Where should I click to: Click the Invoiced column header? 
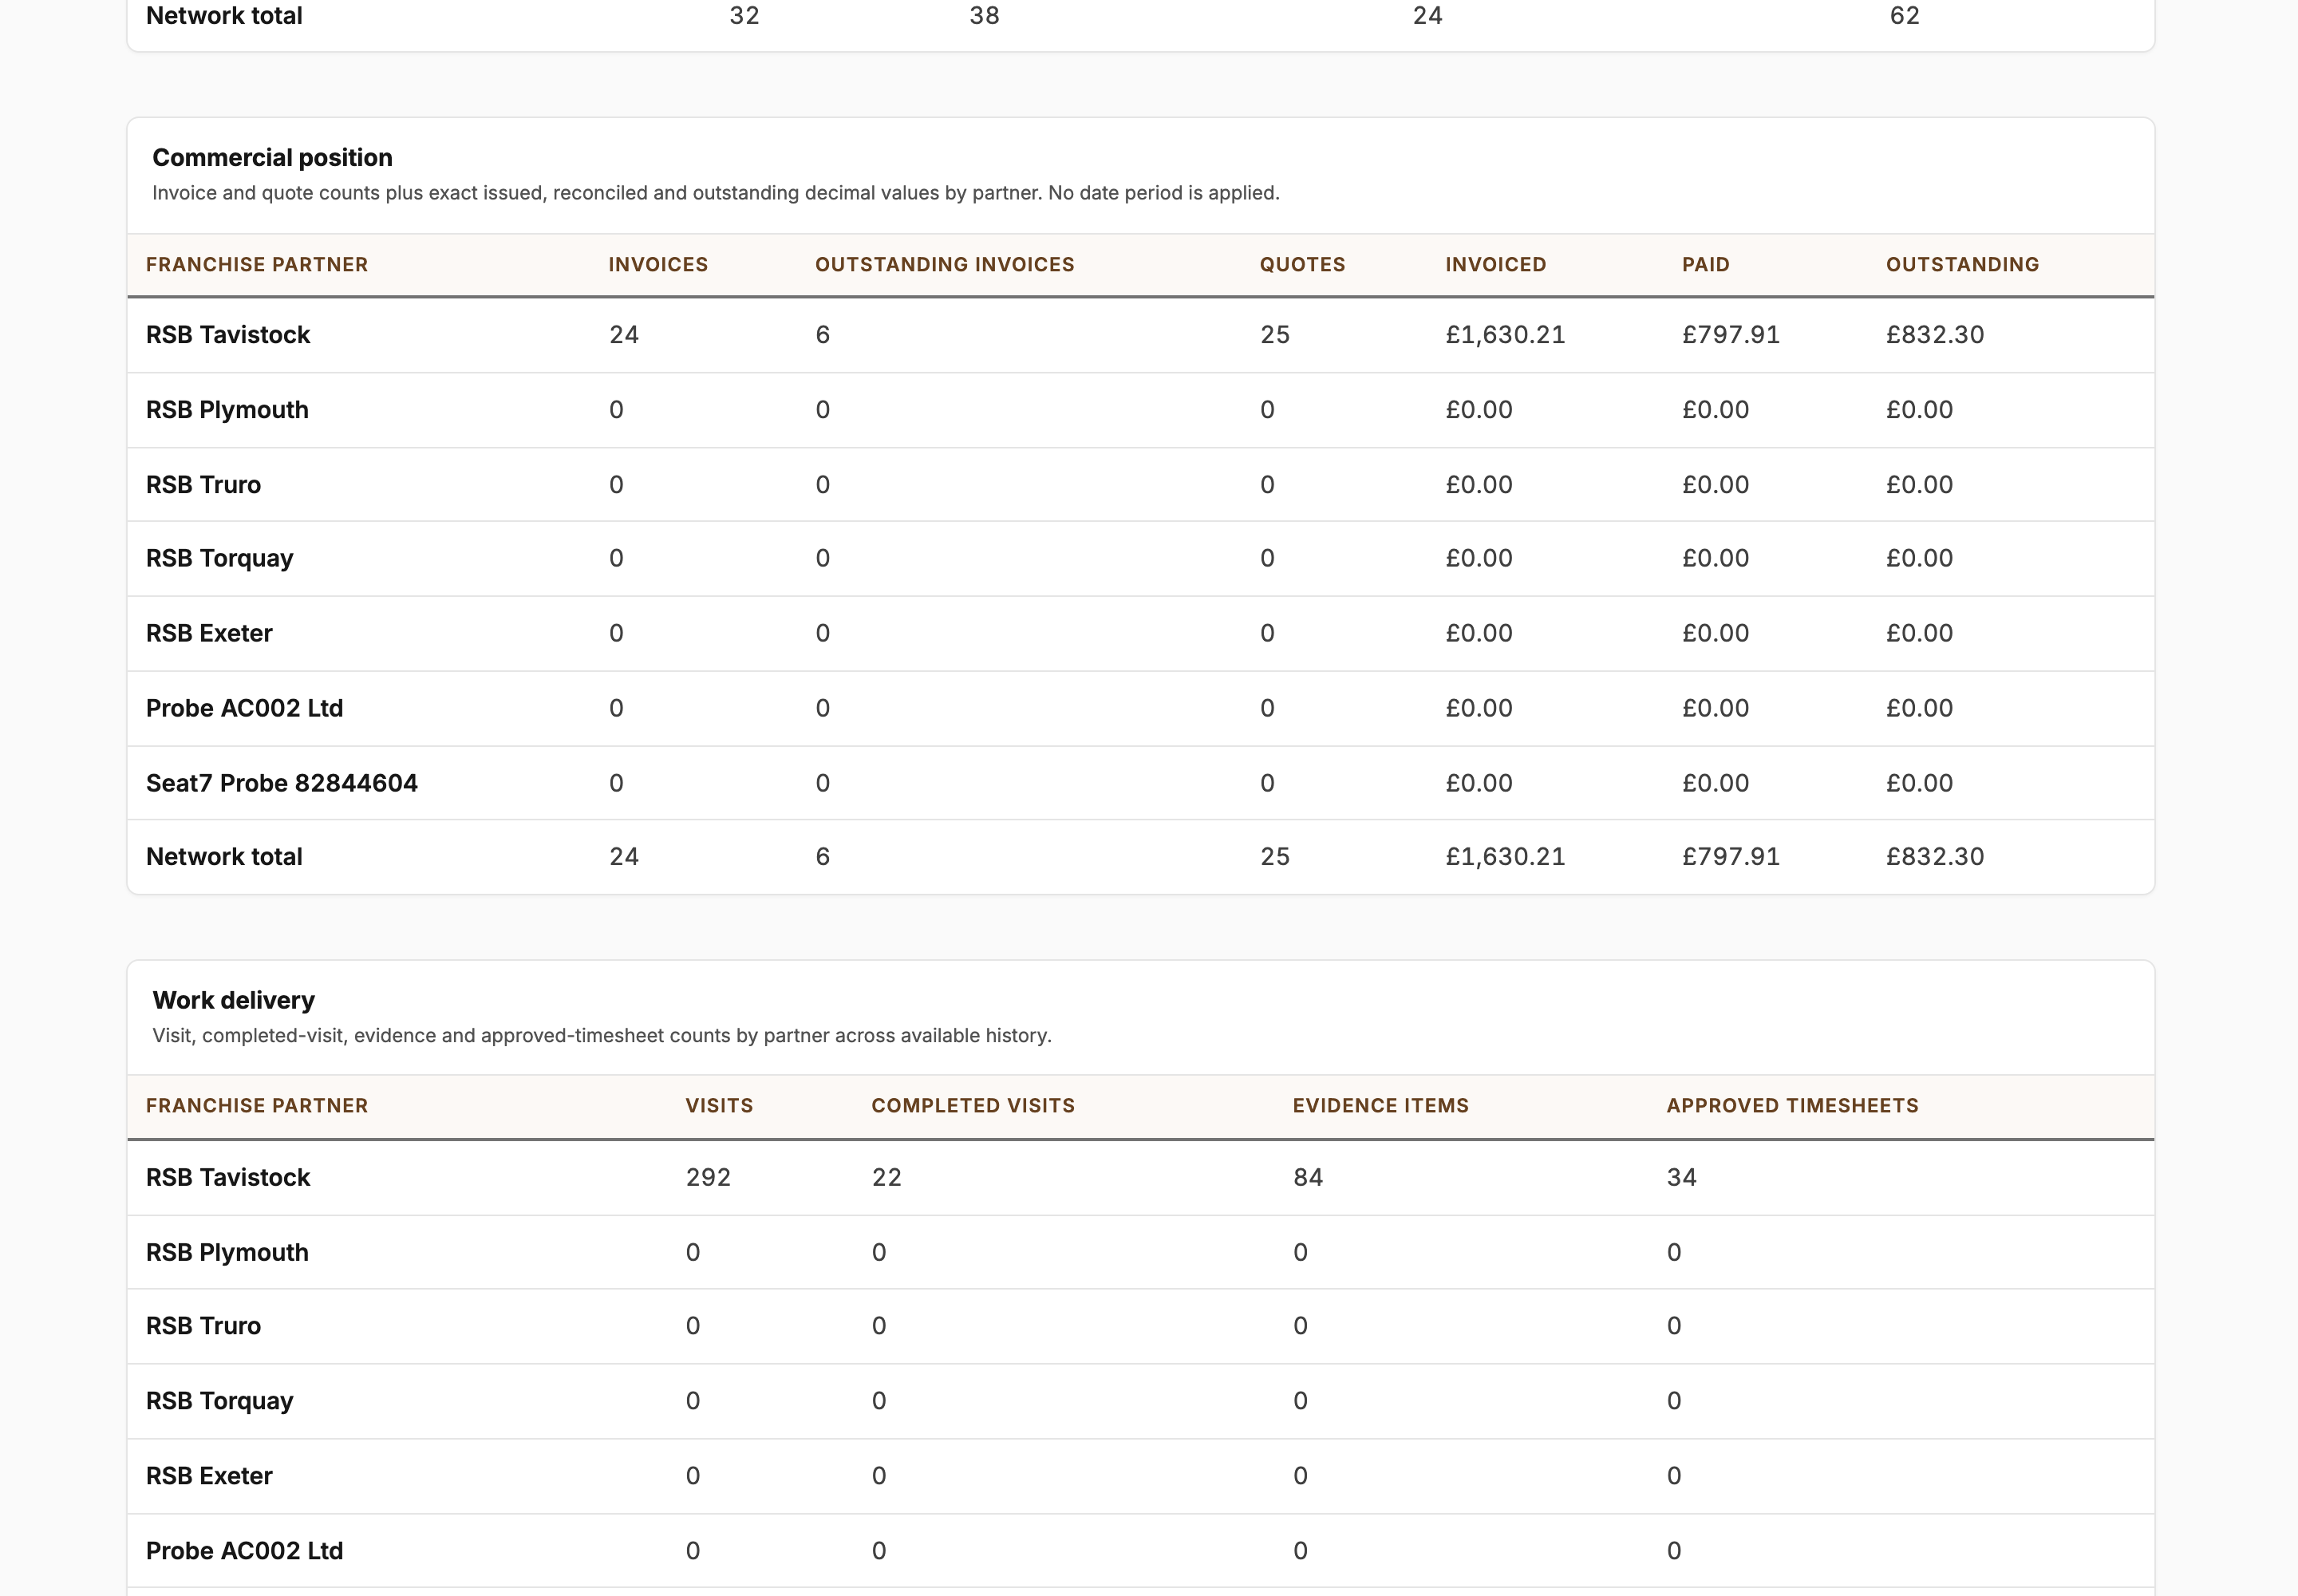click(x=1495, y=265)
